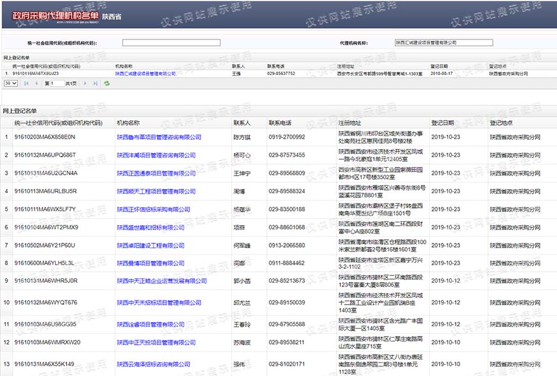
Task: Click phone number 029-87573455
Action: coord(286,155)
